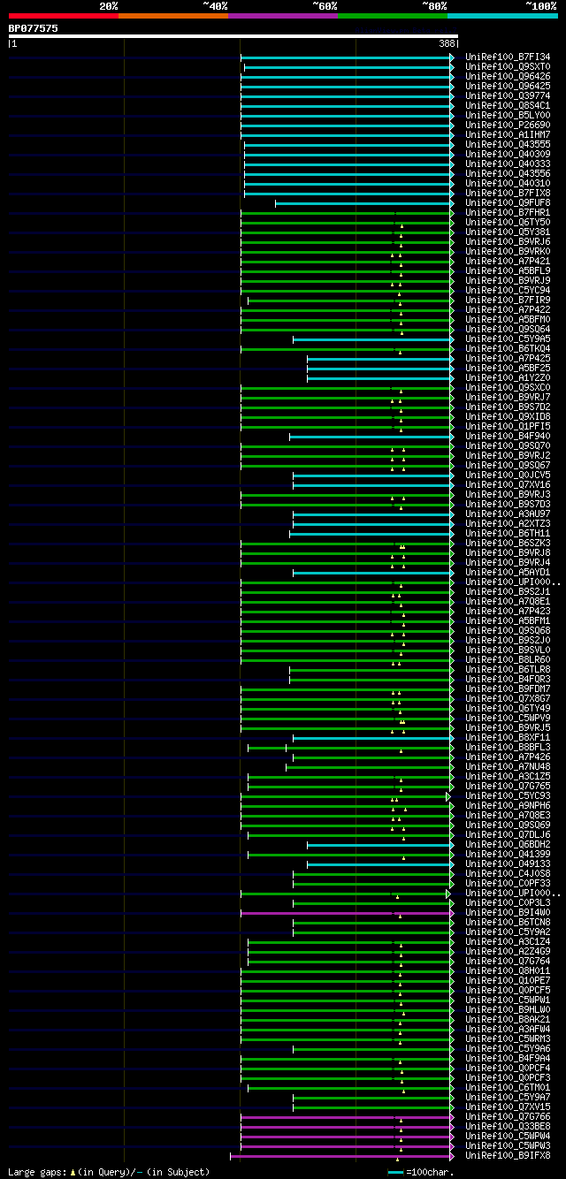
Task: Select the BP077575 query label
Action: point(34,28)
